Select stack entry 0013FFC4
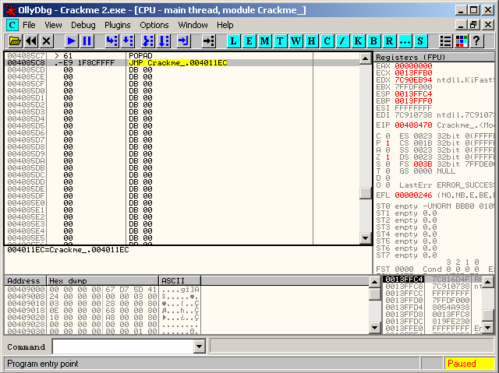This screenshot has width=499, height=373. point(404,280)
